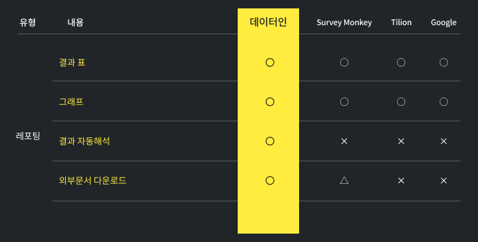Click the 레포팅 category label
478x242 pixels.
tap(28, 136)
